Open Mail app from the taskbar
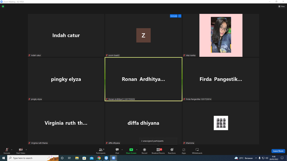The image size is (287, 161). point(91,158)
